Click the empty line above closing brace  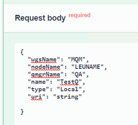(73, 104)
